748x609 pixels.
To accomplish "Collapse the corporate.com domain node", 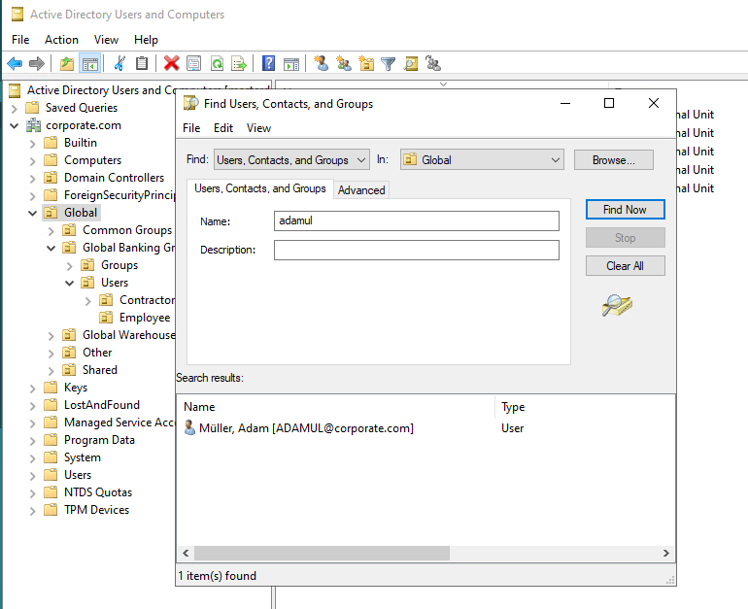I will 15,126.
